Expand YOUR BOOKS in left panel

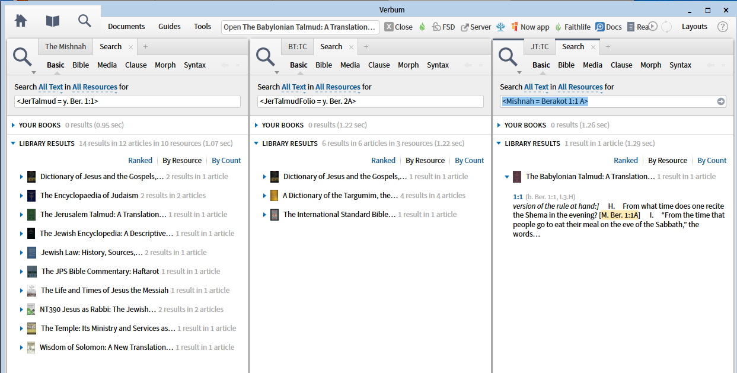(14, 125)
